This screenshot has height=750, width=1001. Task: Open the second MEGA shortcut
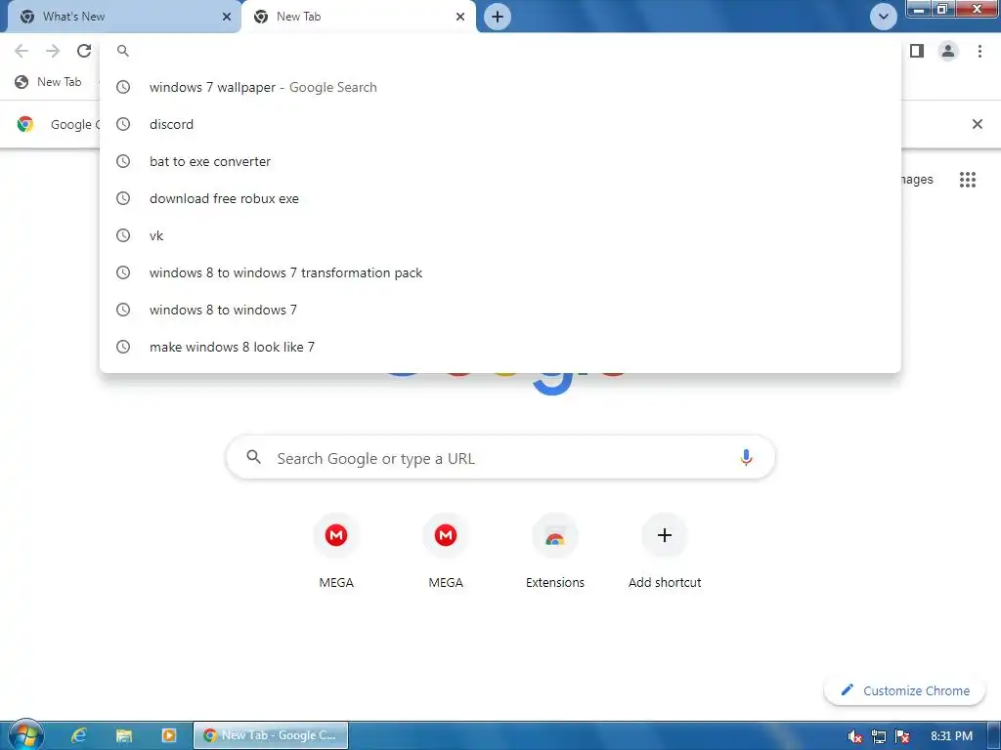click(446, 551)
